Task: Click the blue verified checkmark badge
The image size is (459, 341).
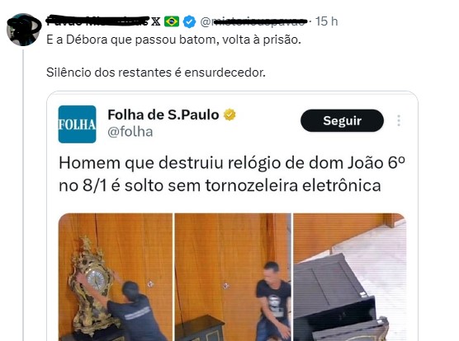Action: [189, 21]
